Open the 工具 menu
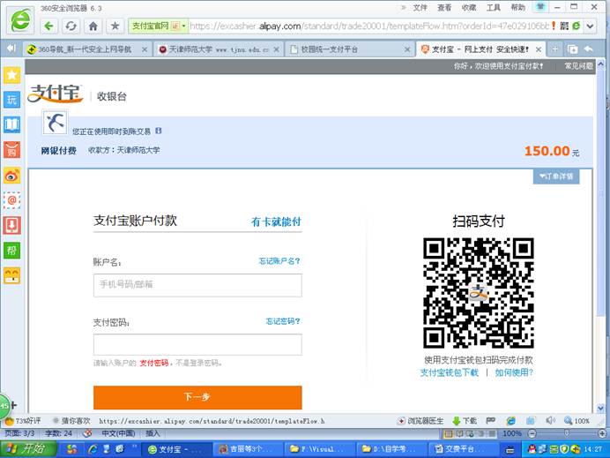Screen dimensions: 610x458 [494, 8]
